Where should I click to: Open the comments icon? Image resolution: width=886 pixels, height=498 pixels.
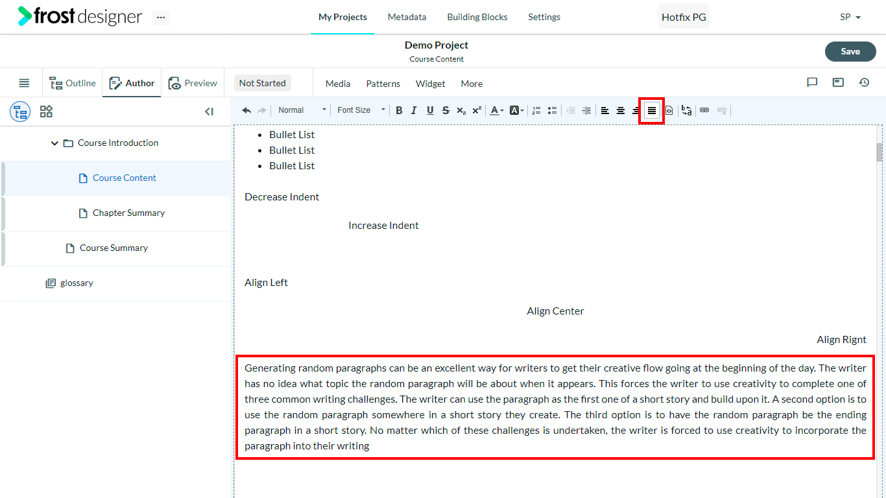coord(812,82)
